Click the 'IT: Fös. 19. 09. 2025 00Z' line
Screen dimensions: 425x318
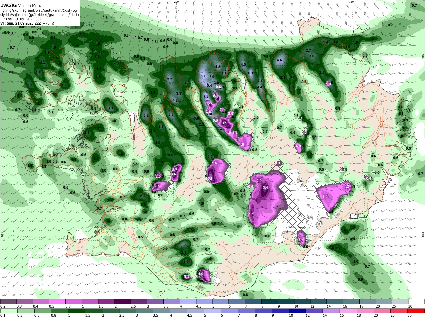(21, 19)
